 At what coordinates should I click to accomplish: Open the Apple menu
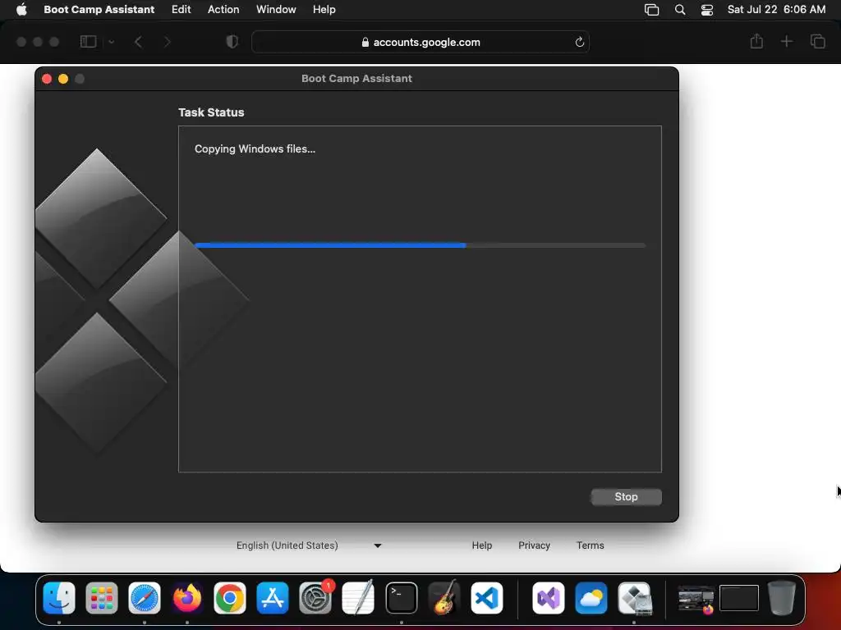pos(21,9)
